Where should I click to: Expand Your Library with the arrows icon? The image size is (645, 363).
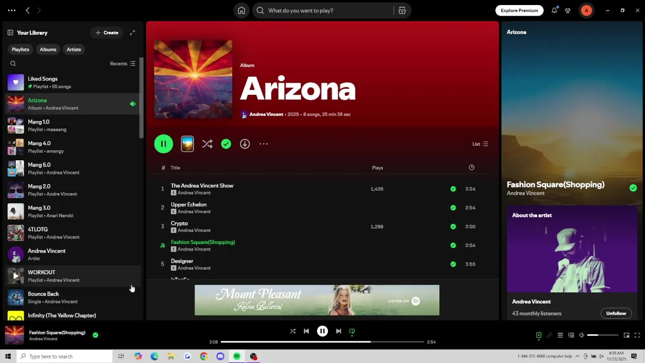point(133,33)
